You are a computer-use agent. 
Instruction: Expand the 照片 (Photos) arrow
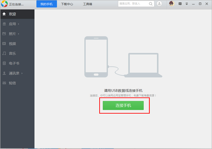pyautogui.click(x=19, y=34)
